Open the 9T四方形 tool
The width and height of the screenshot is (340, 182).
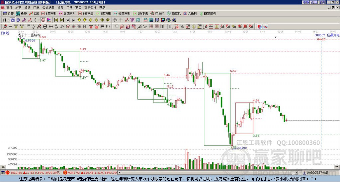coord(122,13)
